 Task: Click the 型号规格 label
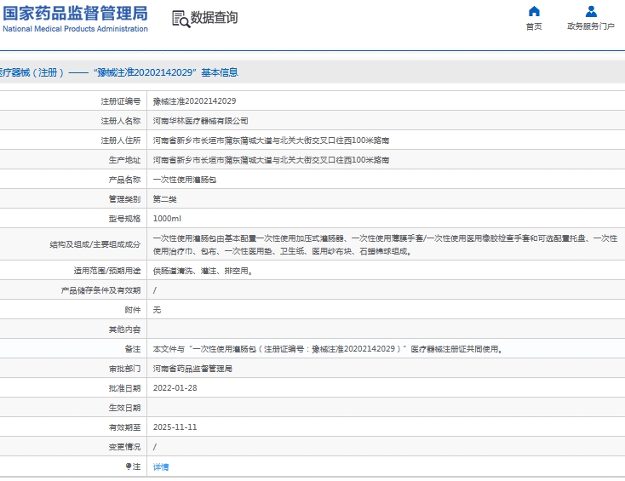[125, 219]
